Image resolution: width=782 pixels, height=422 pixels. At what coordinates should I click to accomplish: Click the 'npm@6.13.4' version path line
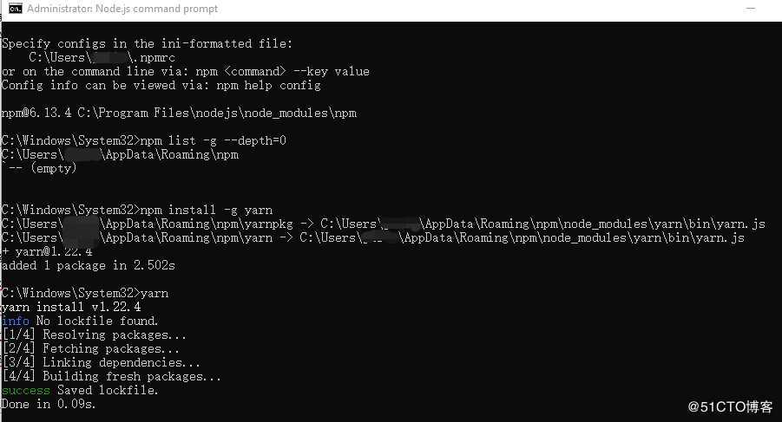click(x=179, y=113)
